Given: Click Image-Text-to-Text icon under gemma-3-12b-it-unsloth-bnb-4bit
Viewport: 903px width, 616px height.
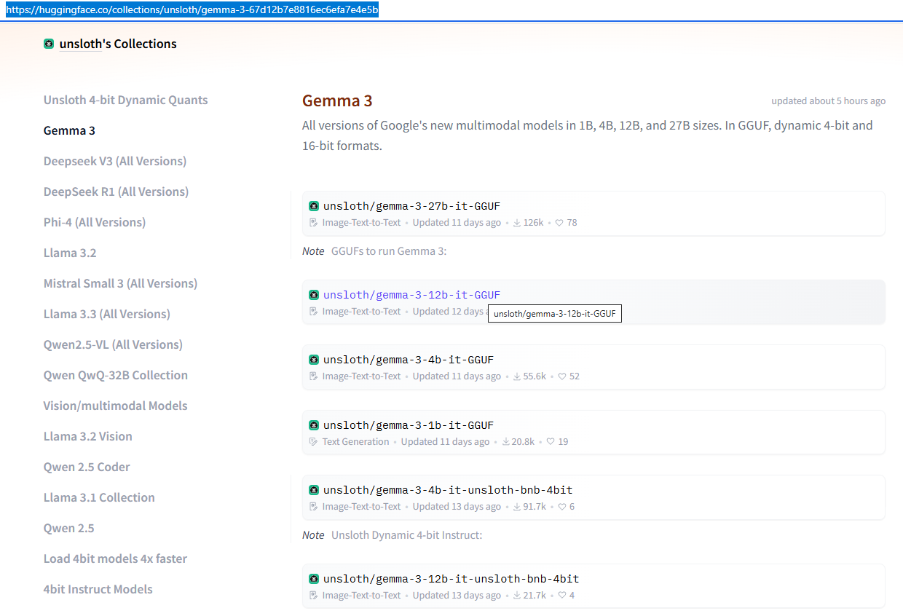Looking at the screenshot, I should [314, 596].
